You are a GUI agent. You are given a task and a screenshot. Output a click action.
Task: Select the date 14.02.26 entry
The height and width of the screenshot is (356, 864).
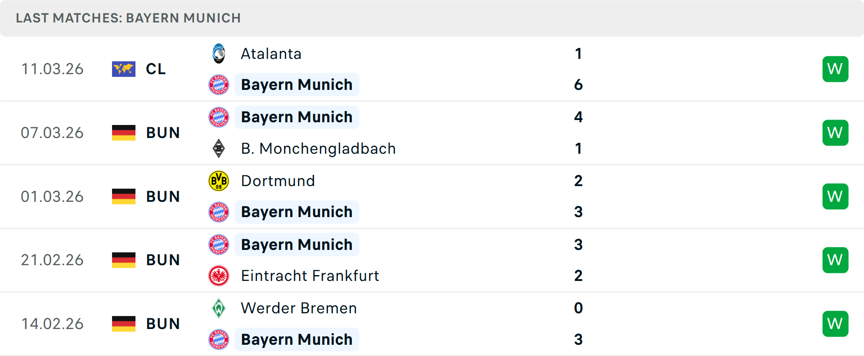coord(52,323)
